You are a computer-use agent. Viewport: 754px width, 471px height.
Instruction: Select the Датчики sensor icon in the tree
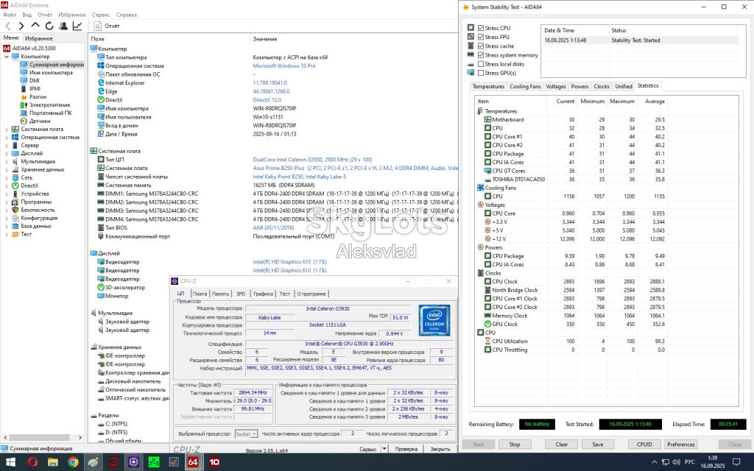tap(24, 121)
